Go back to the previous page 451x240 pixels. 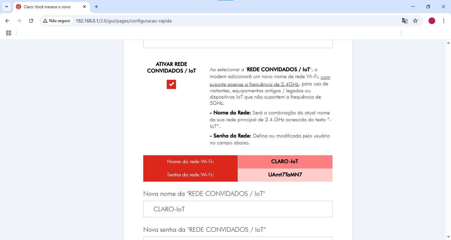tap(7, 21)
